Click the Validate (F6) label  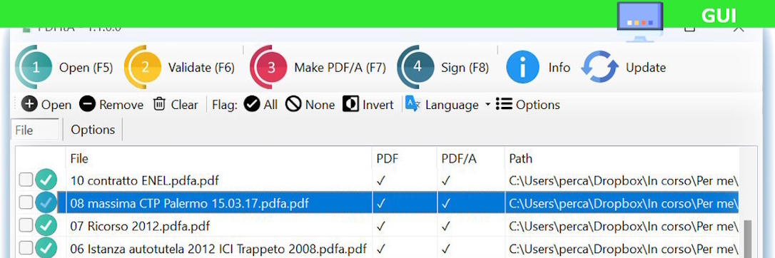click(201, 68)
